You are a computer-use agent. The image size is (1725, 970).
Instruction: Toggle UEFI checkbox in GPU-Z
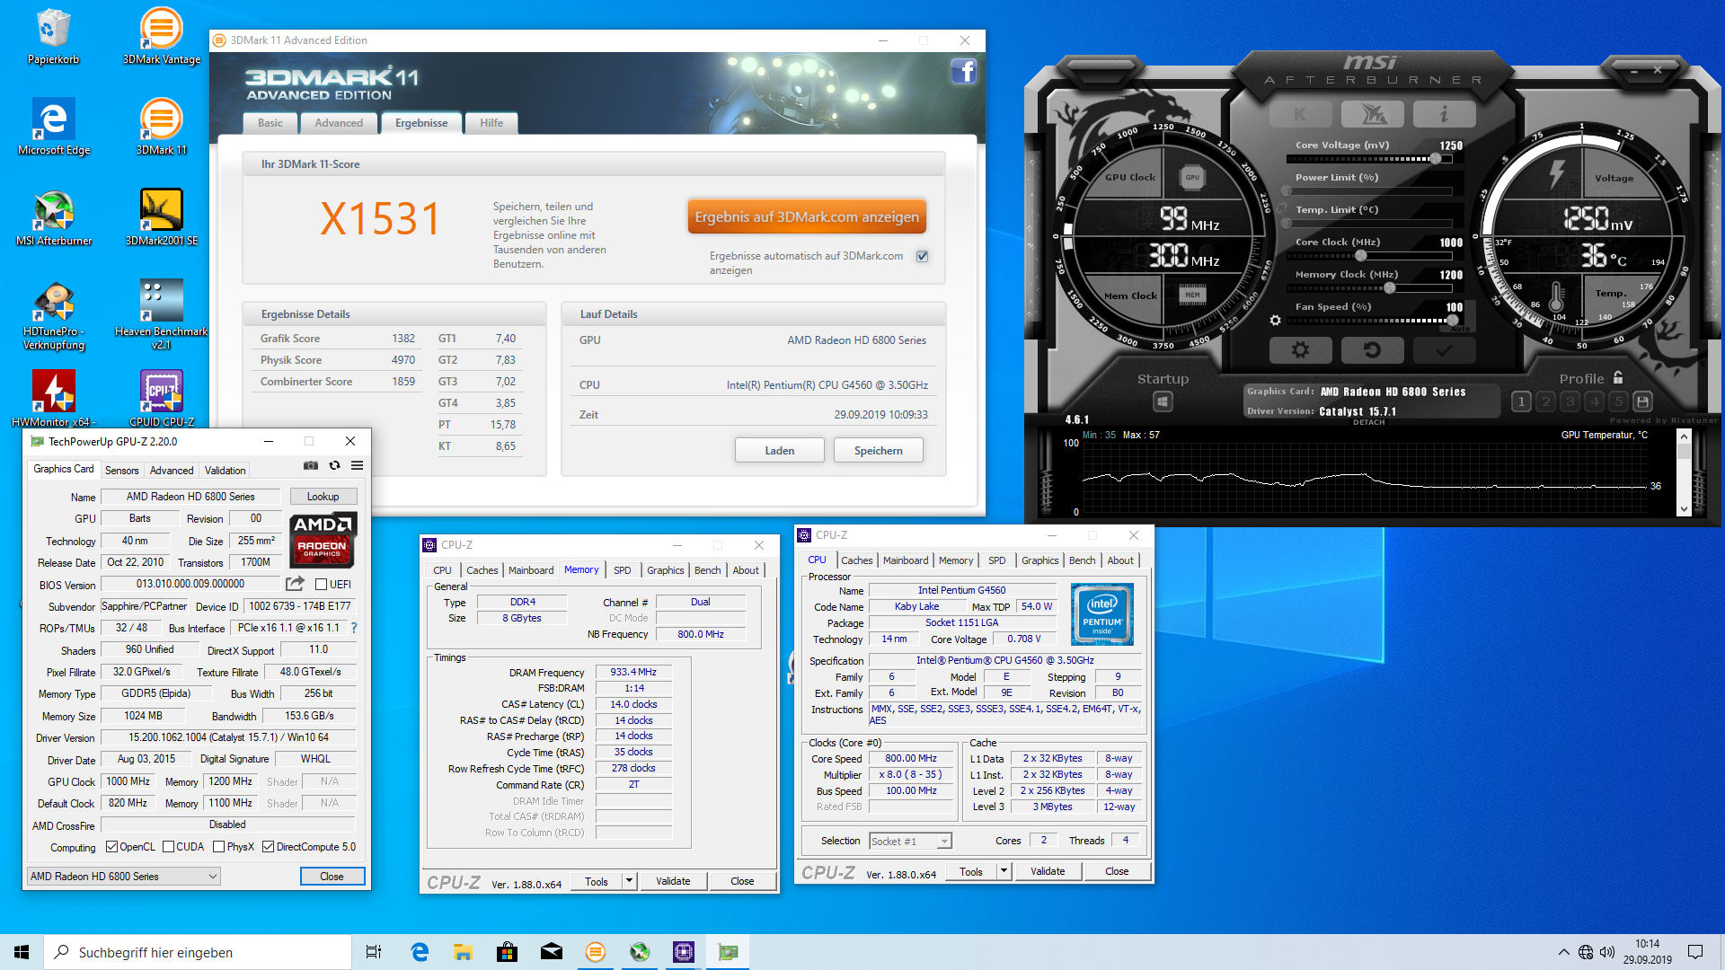(x=321, y=585)
